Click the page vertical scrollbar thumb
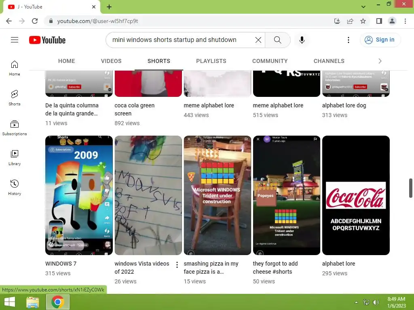Image resolution: width=414 pixels, height=310 pixels. pos(411,188)
